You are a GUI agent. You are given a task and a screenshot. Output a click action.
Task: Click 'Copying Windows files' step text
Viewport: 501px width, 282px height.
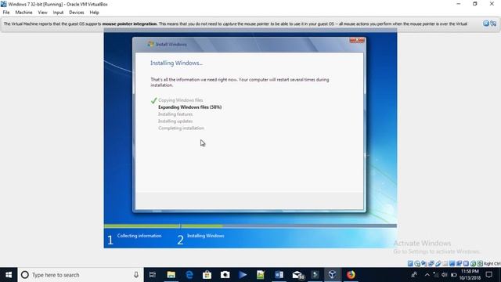click(x=181, y=100)
